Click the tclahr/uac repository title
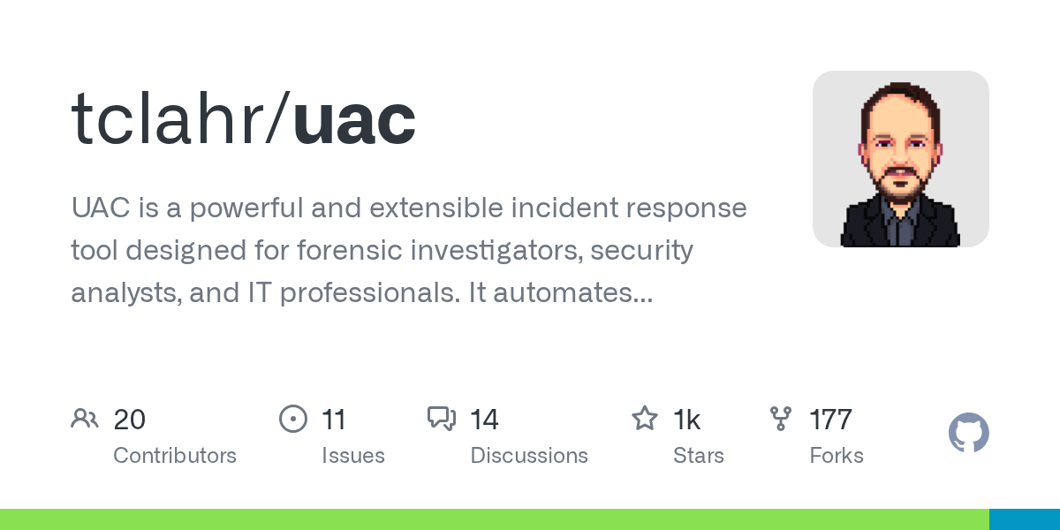The width and height of the screenshot is (1060, 530). (244, 119)
